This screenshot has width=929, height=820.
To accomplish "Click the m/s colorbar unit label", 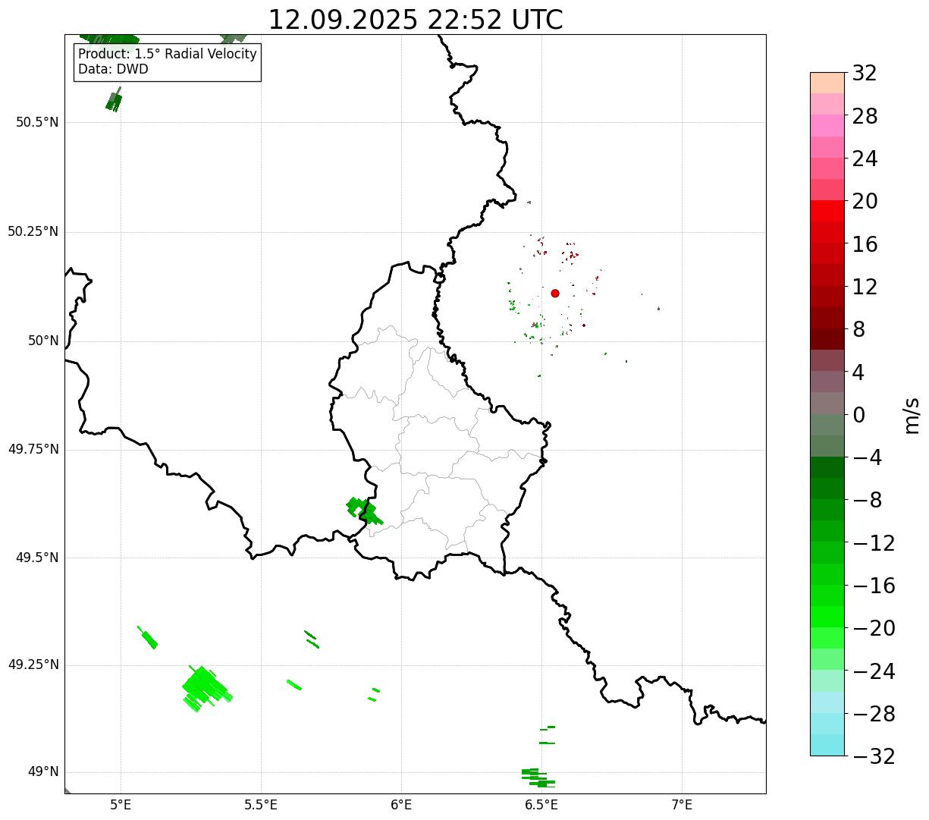I will [911, 415].
